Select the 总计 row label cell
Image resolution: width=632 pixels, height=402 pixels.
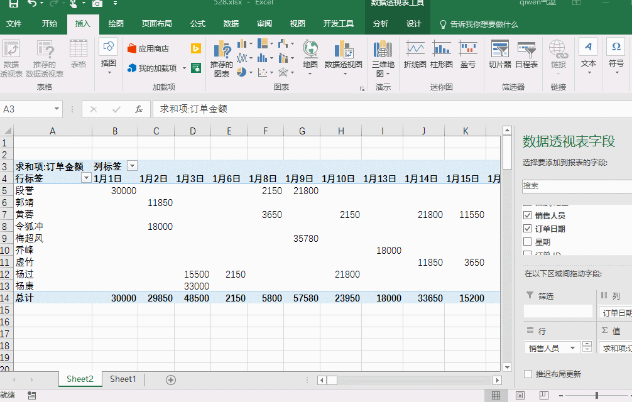coord(53,298)
